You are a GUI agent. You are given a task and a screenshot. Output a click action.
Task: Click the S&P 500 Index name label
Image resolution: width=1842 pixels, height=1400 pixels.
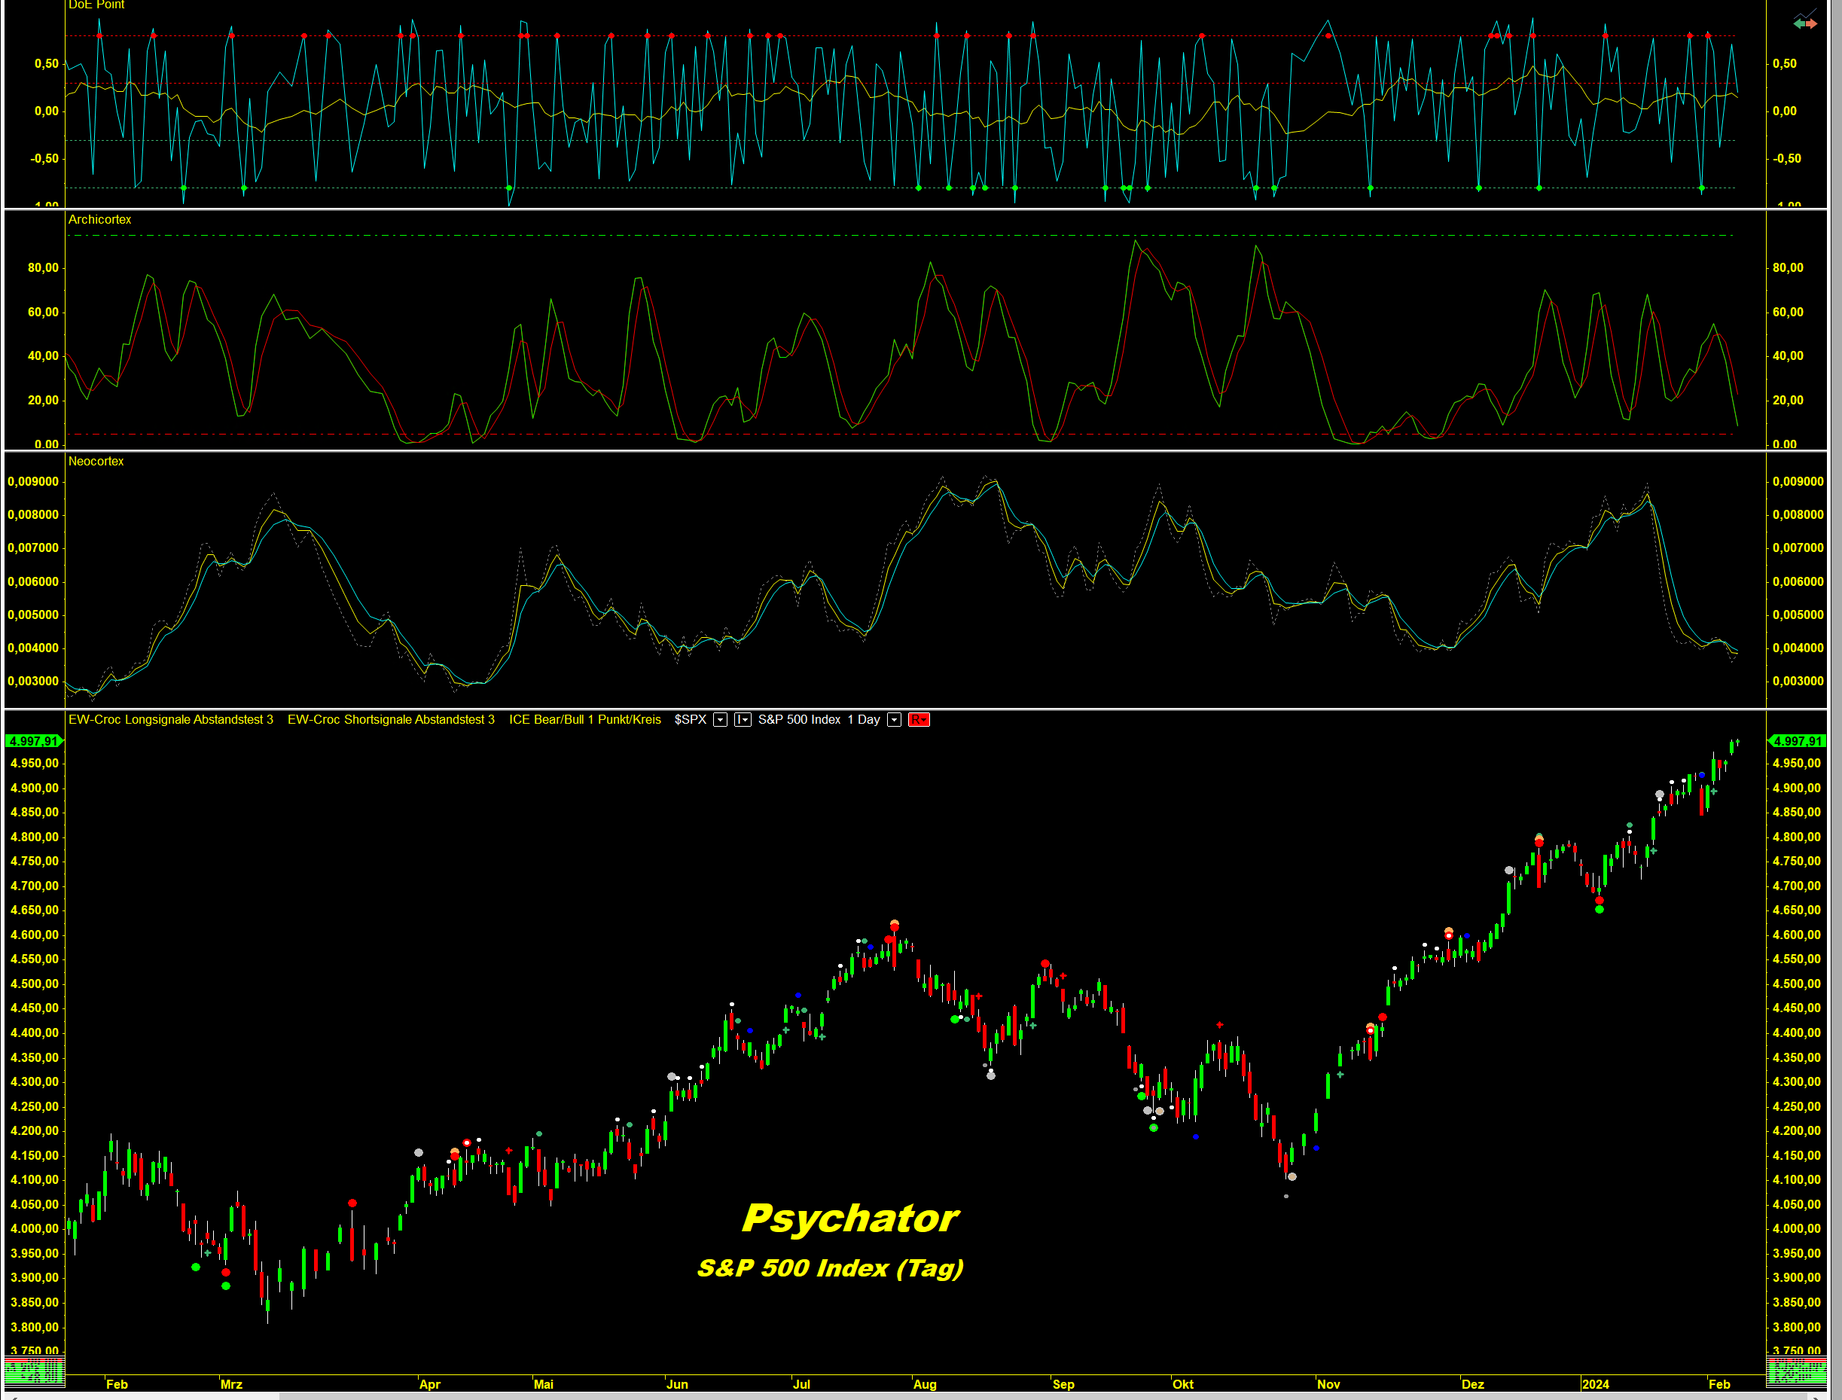(x=799, y=720)
